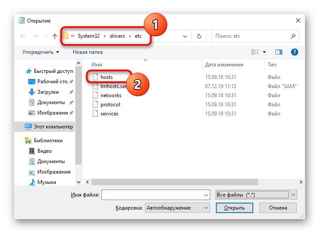
Task: Go back with the left arrow
Action: tap(23, 36)
